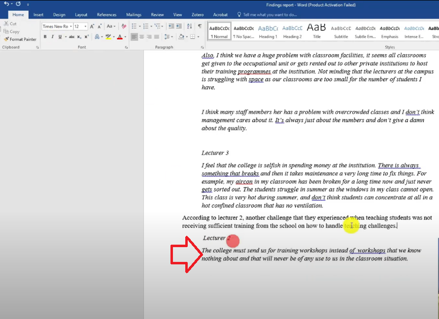Toggle Show/Hide paragraph marks
Viewport: 439px width, 319px height.
coord(200,26)
